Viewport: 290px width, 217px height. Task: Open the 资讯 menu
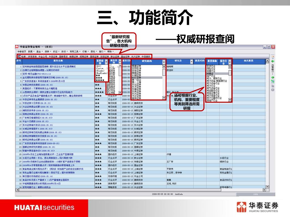[65, 51]
